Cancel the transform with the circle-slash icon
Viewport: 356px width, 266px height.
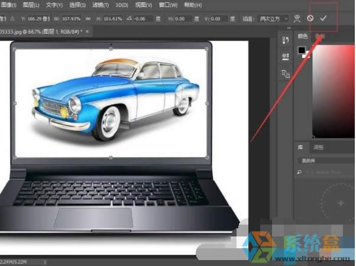point(310,18)
